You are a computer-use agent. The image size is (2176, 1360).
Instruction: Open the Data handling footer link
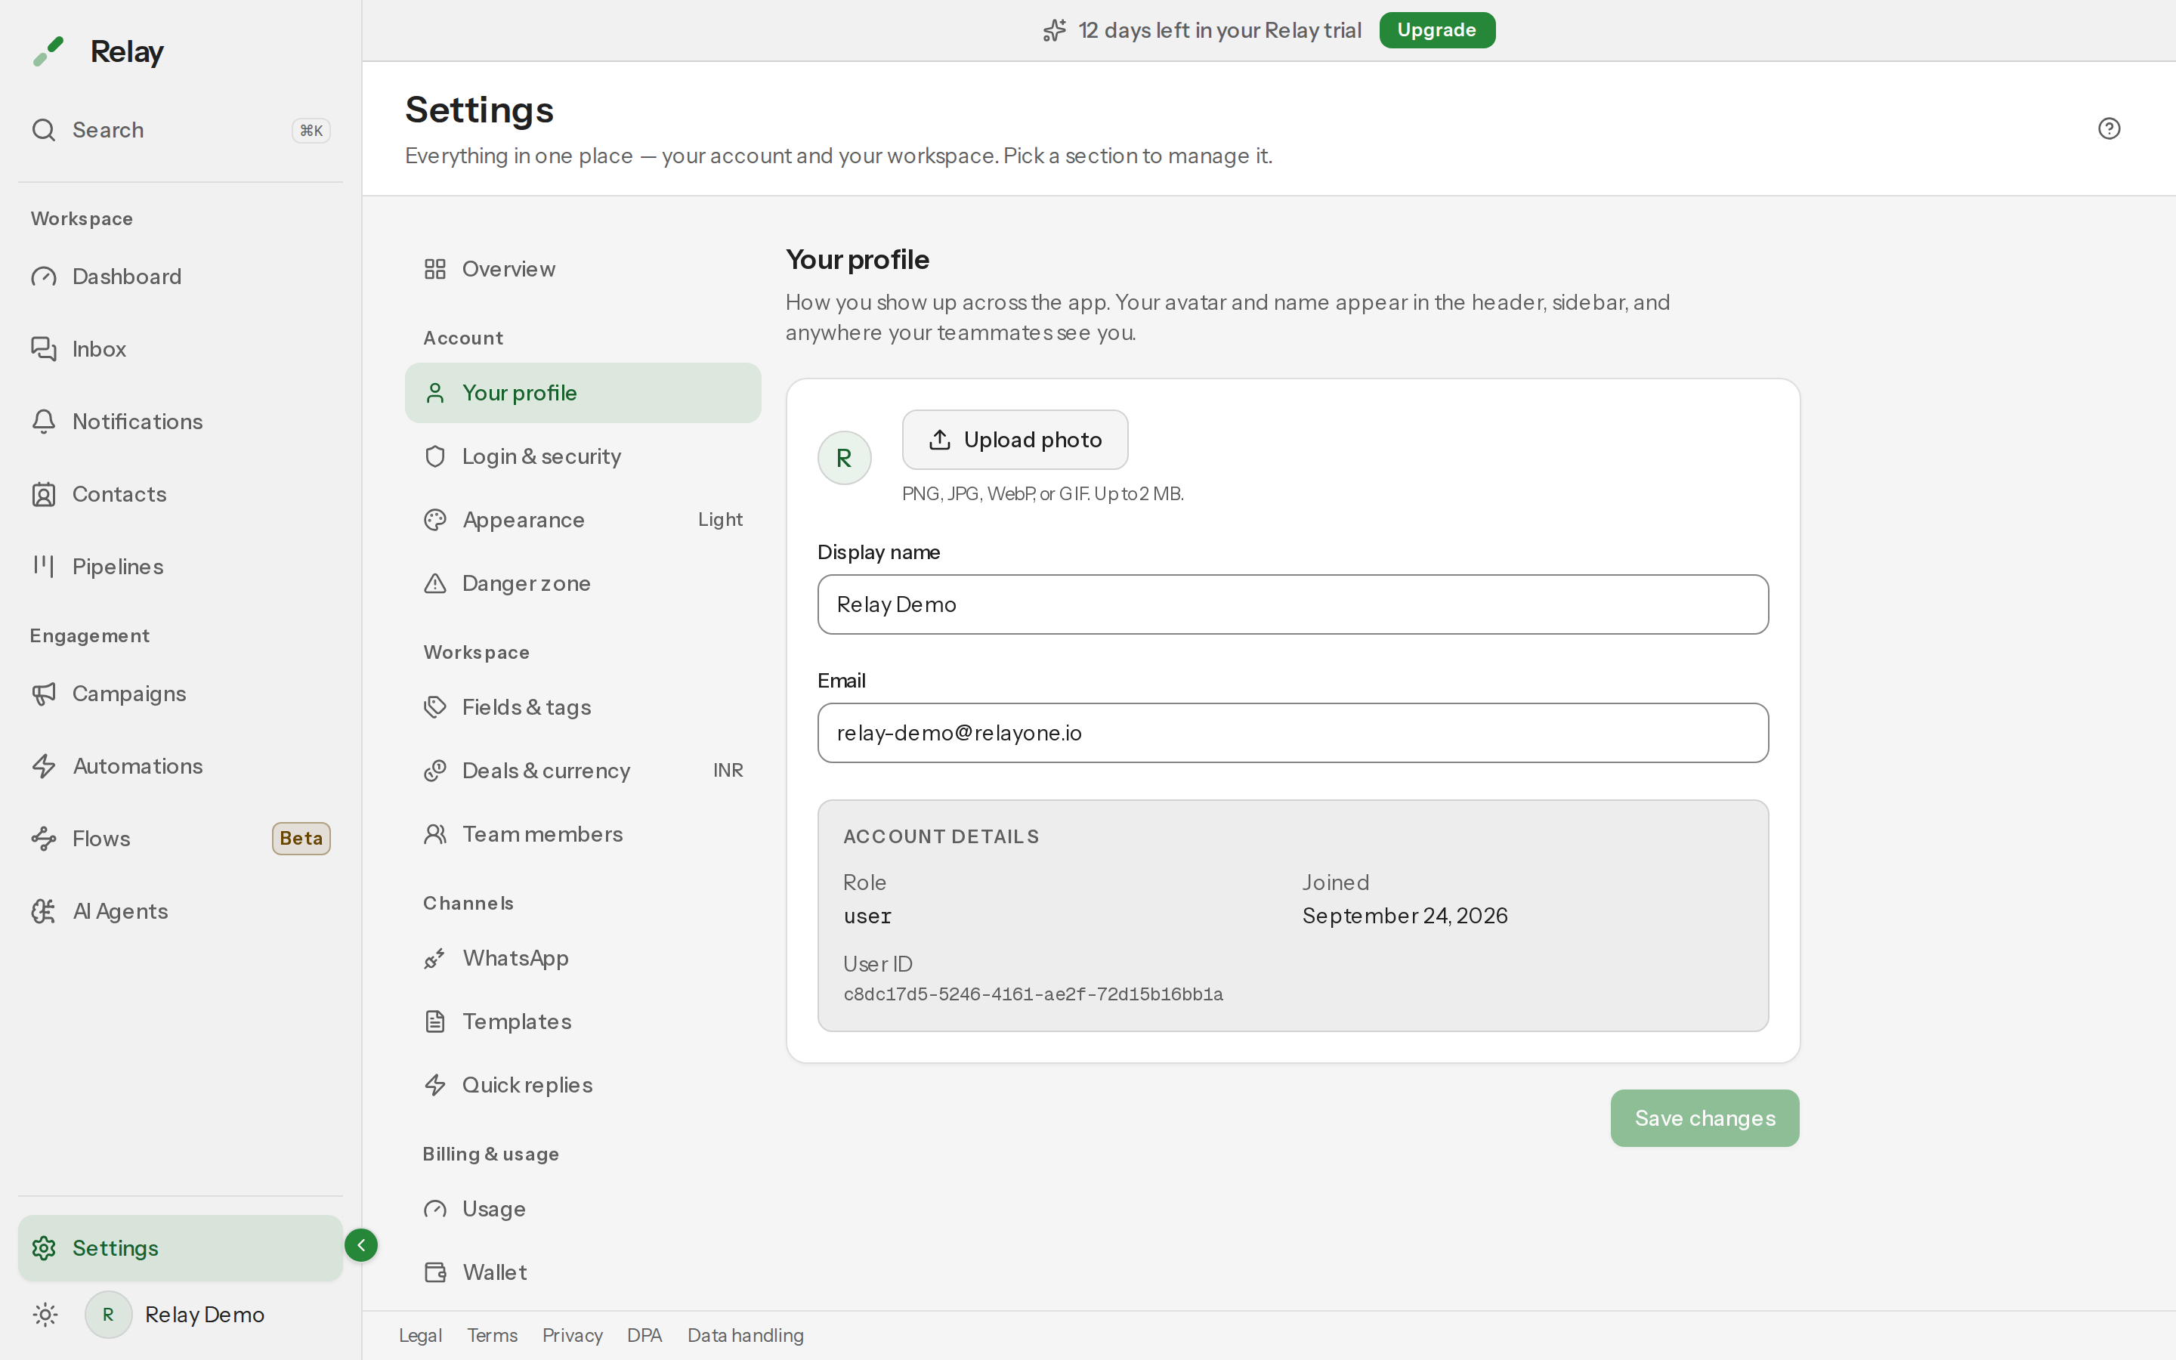pyautogui.click(x=746, y=1336)
